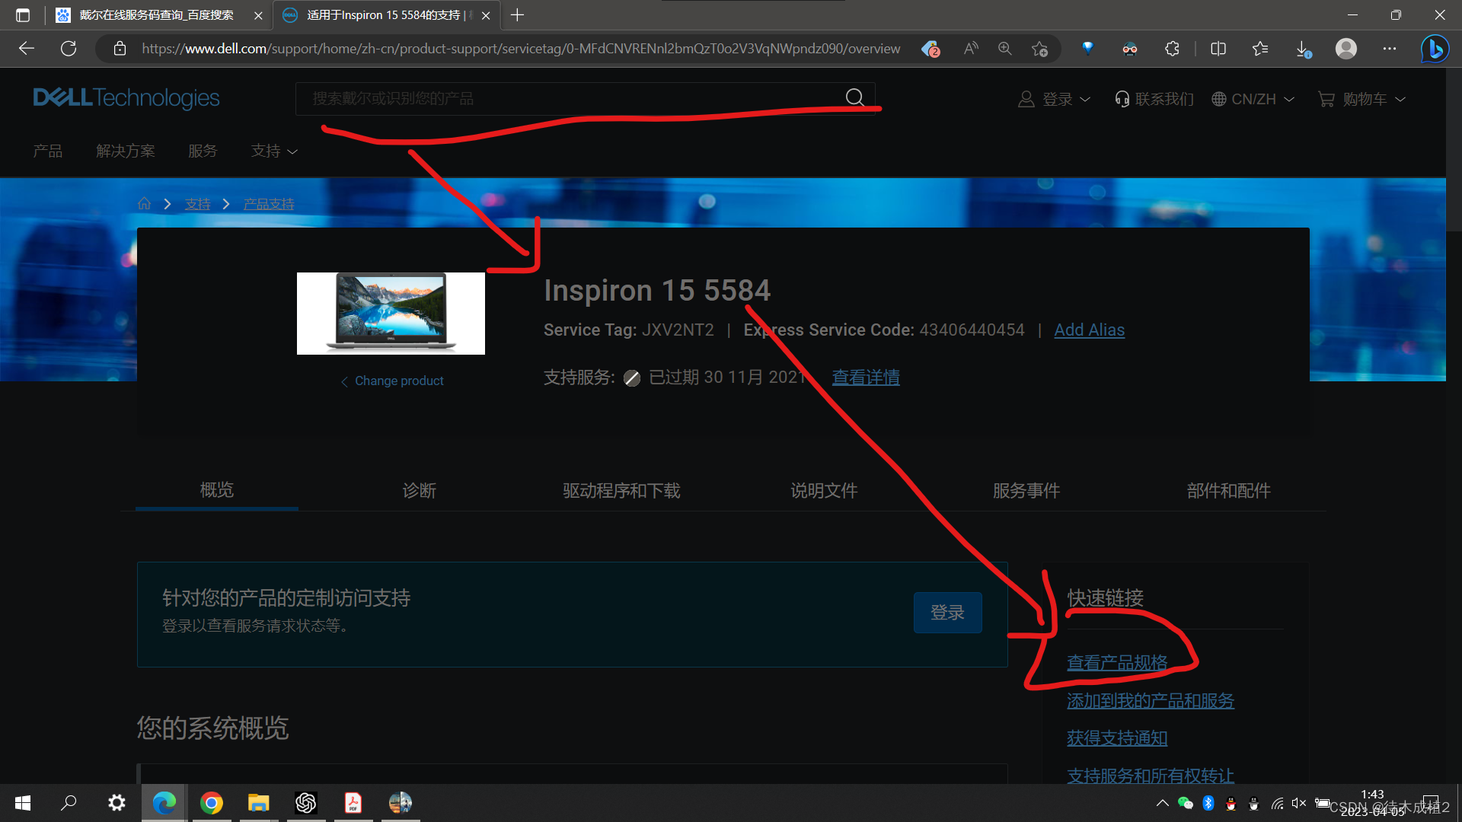Screen dimensions: 1462x822
Task: Open the PDF reader app in taskbar
Action: pyautogui.click(x=353, y=803)
